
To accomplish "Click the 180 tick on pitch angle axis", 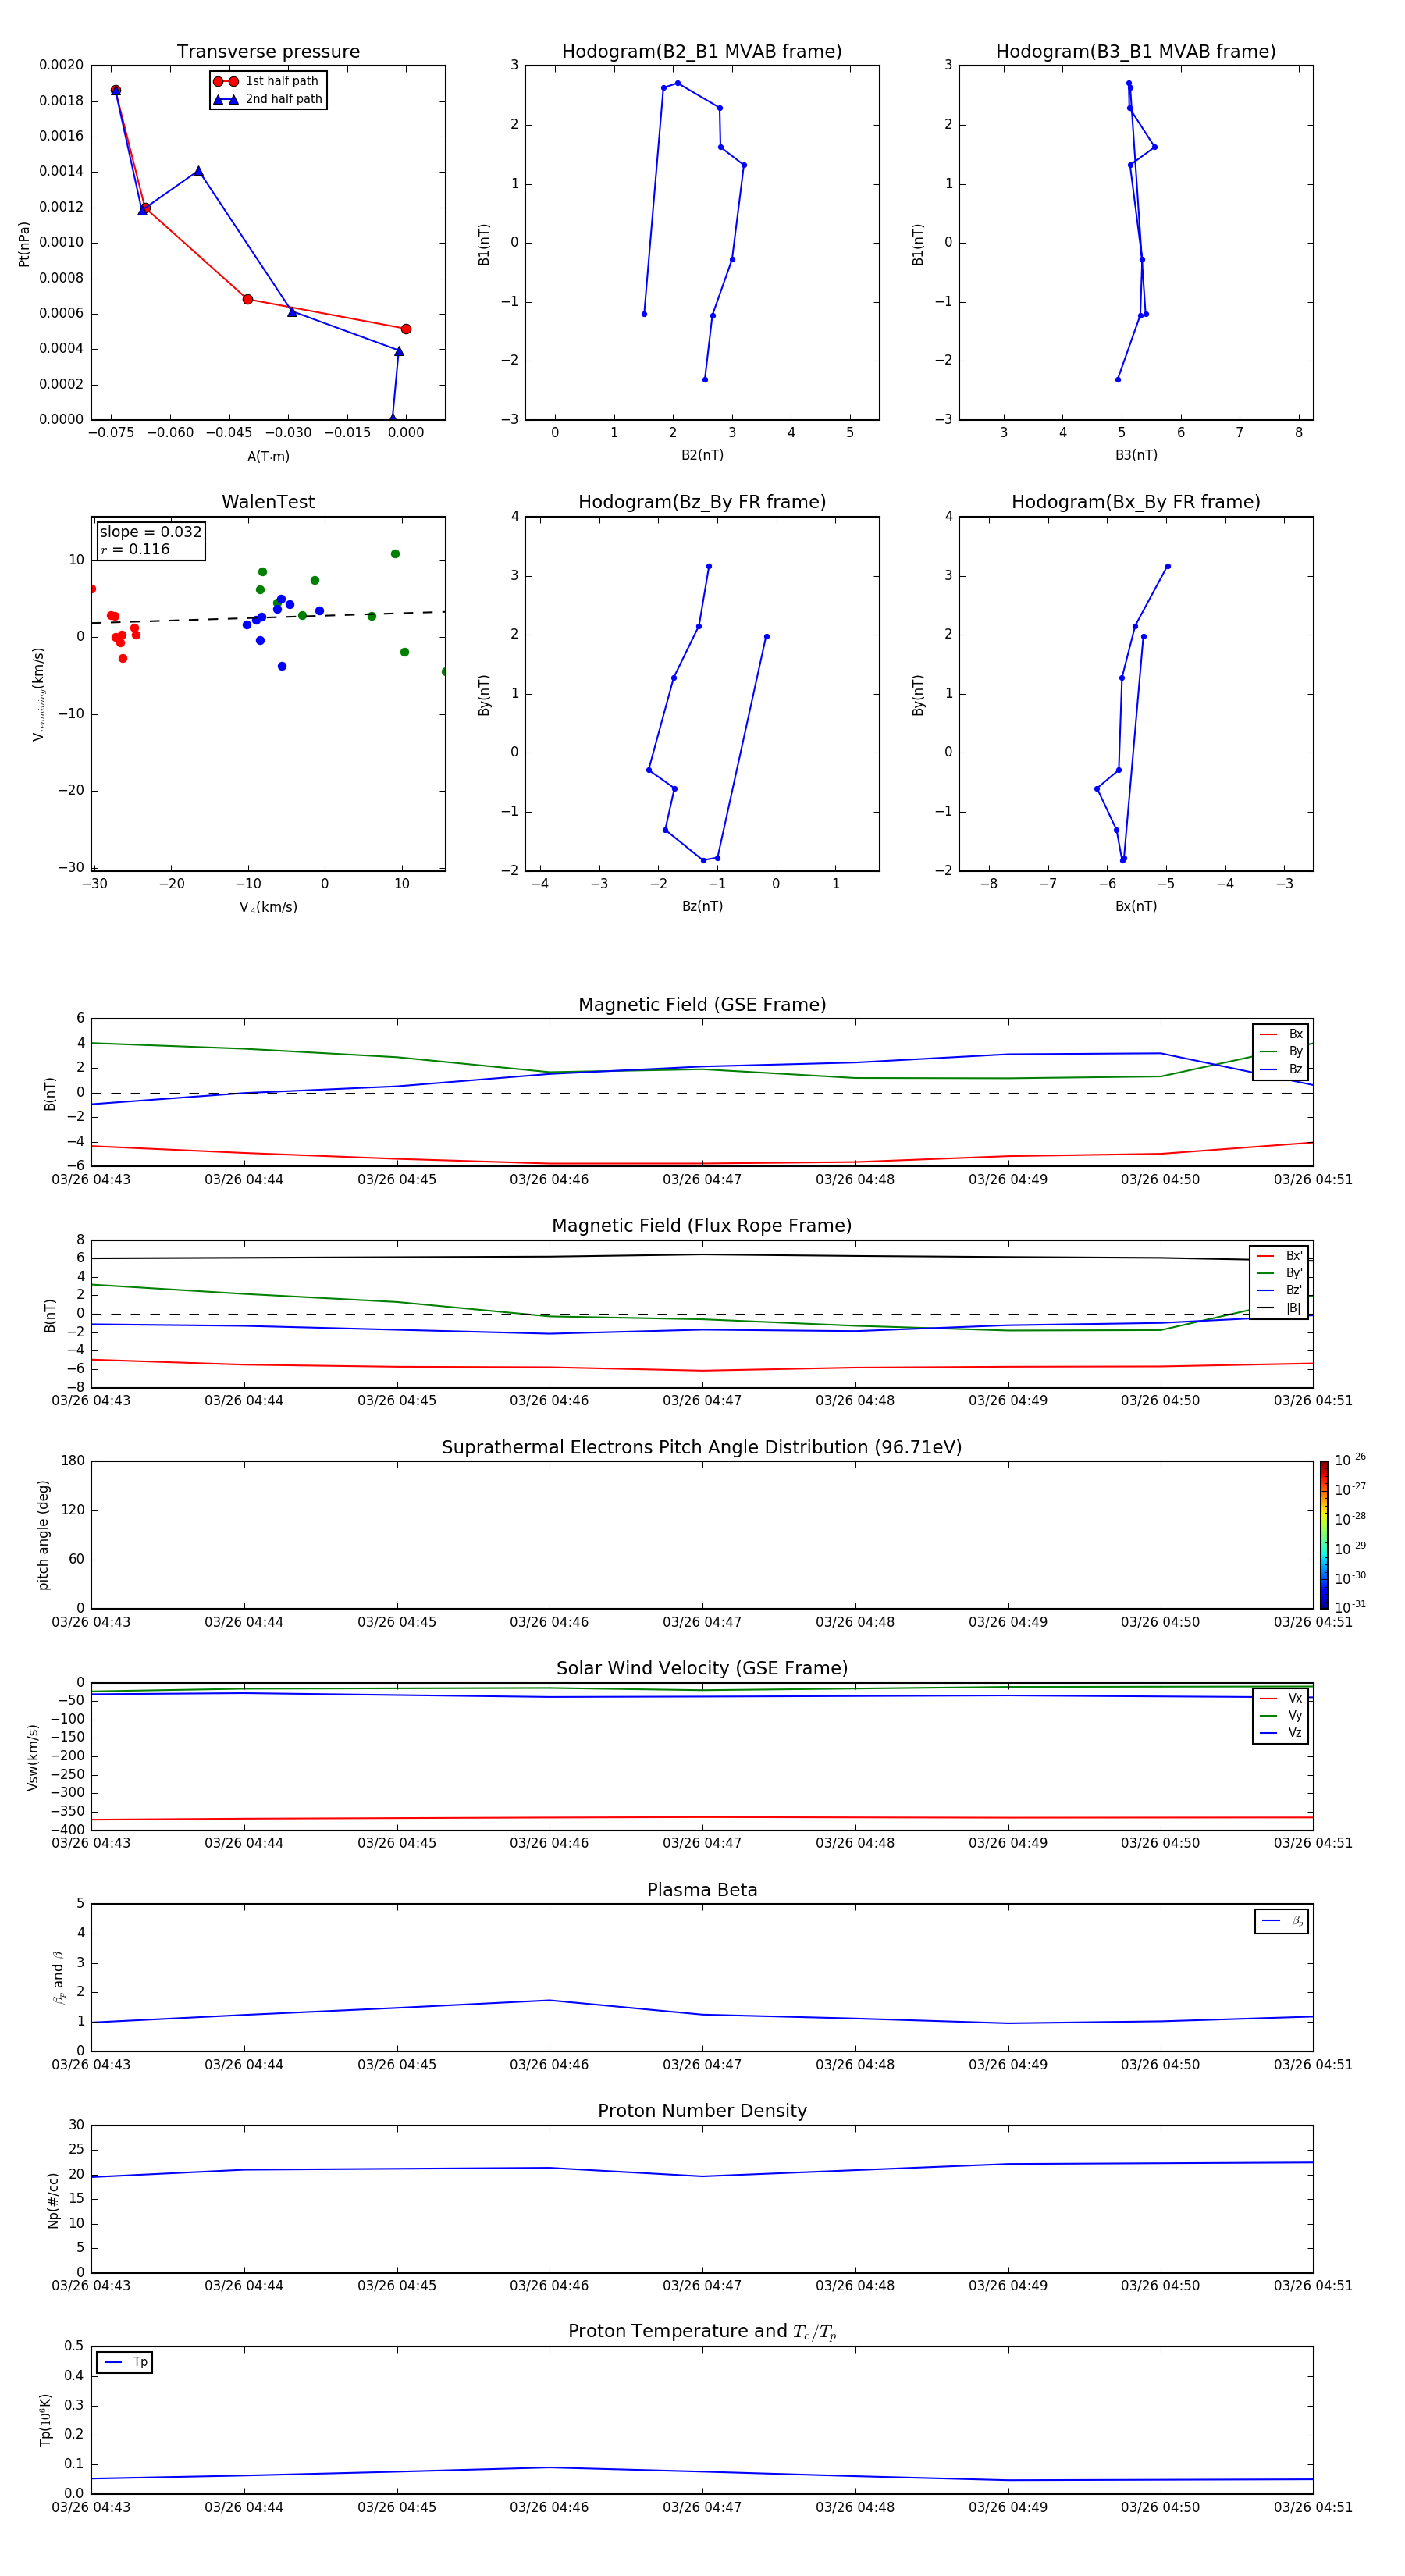I will tap(73, 1461).
